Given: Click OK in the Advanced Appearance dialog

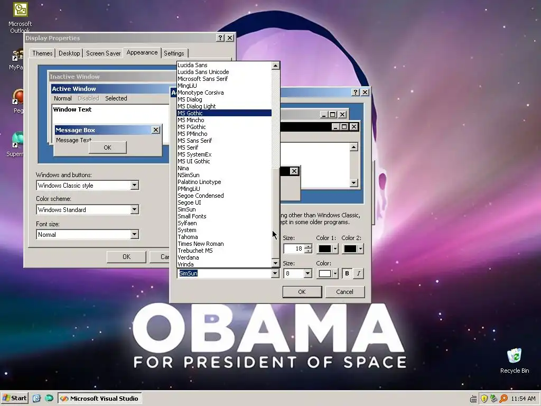Looking at the screenshot, I should [x=302, y=292].
